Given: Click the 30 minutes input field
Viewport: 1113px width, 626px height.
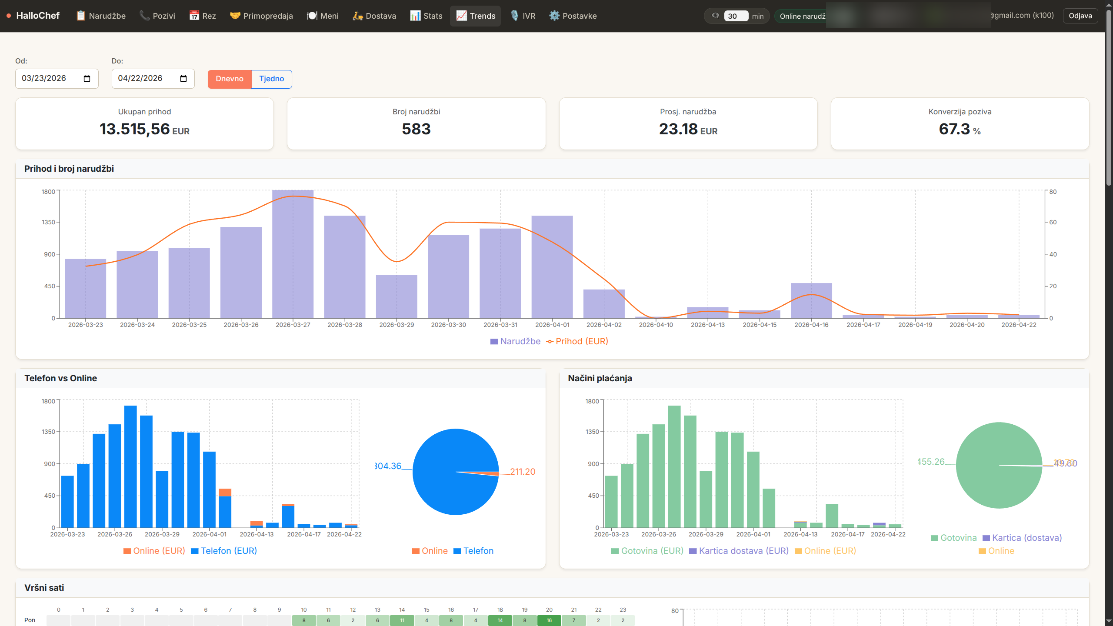Looking at the screenshot, I should [x=736, y=16].
